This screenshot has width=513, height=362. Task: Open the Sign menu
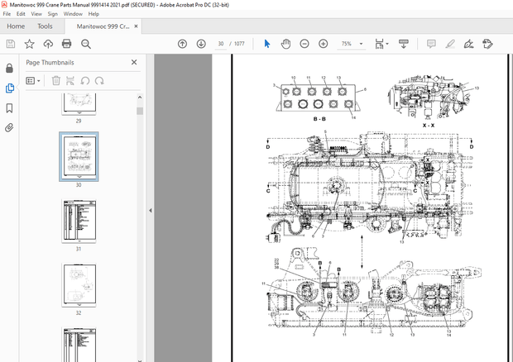[x=52, y=14]
